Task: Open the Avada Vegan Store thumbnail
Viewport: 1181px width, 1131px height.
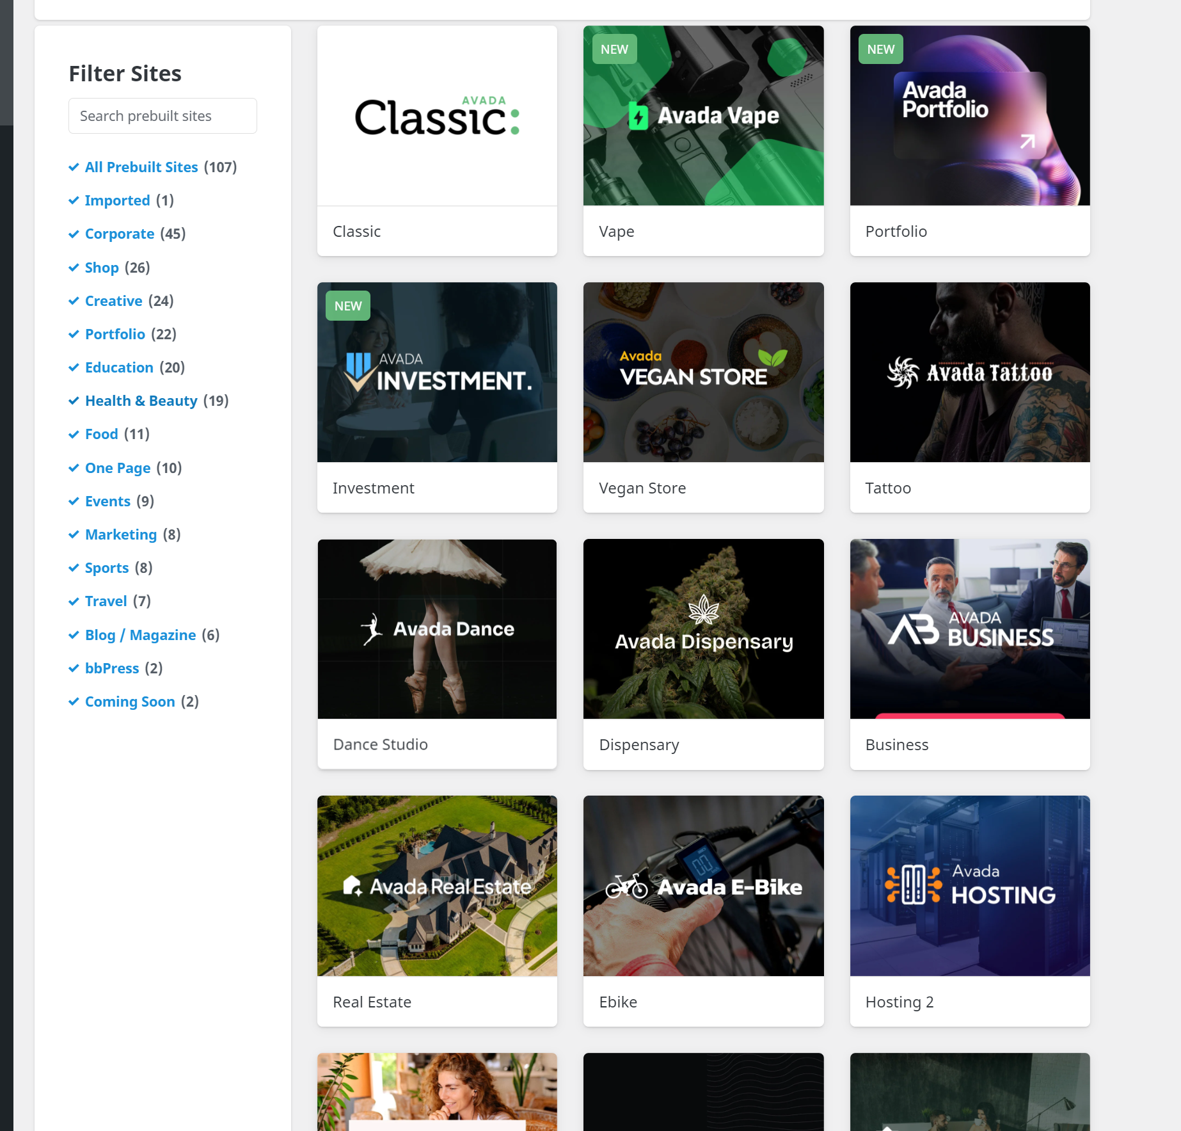Action: click(703, 373)
